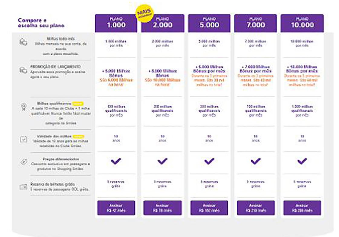Click the launch promotion icon beside 'Promoção de Lançamento'
This screenshot has width=339, height=237.
tap(23, 70)
